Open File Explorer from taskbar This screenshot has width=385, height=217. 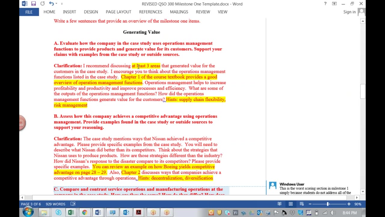coord(44,213)
